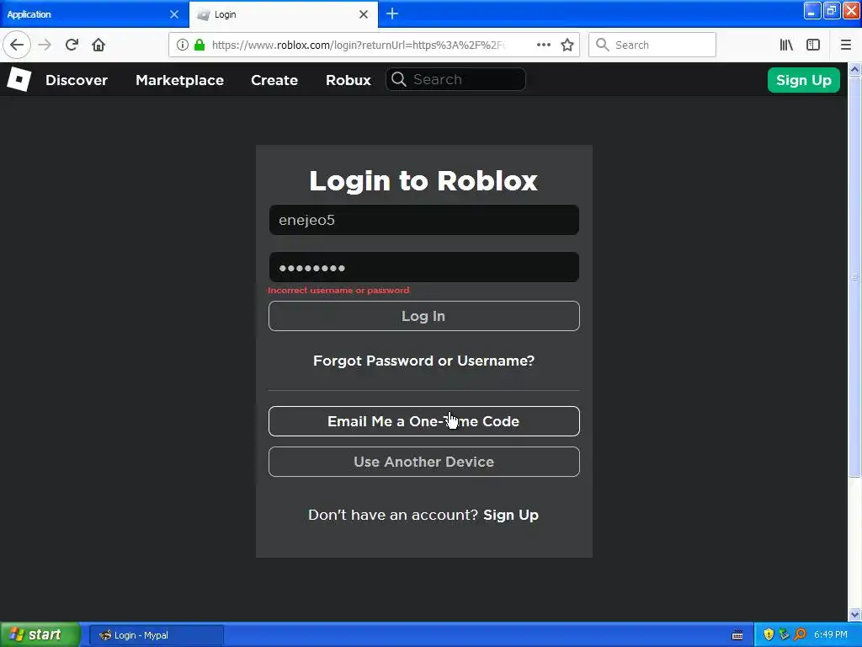Click the network tray icon

coord(784,634)
